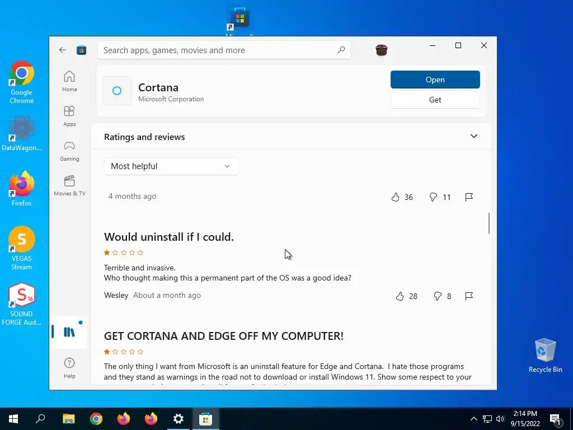This screenshot has height=430, width=573.
Task: Click the search magnifier in Store search box
Action: coord(341,50)
